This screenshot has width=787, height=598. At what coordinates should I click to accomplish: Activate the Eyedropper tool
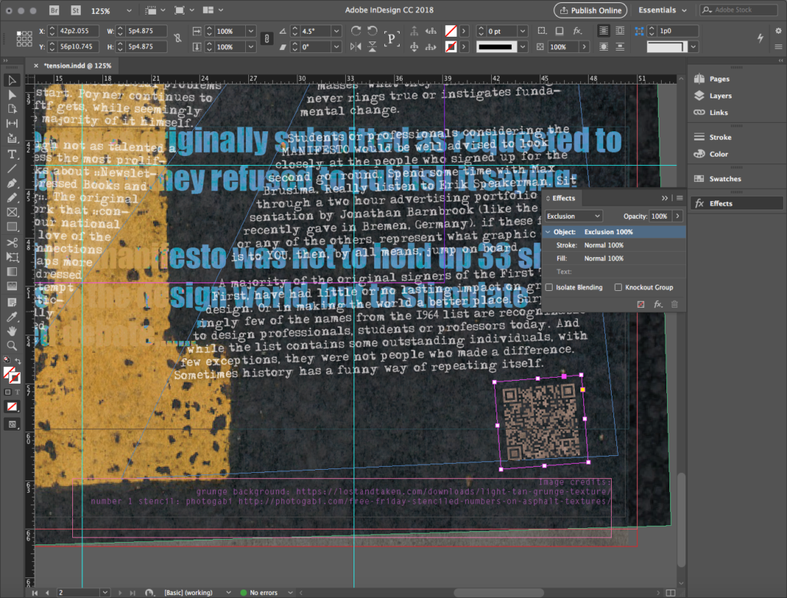coord(12,316)
